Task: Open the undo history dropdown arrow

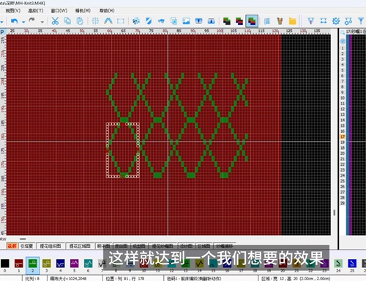Action: (x=23, y=22)
